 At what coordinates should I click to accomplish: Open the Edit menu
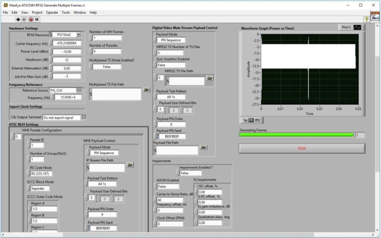[14, 12]
